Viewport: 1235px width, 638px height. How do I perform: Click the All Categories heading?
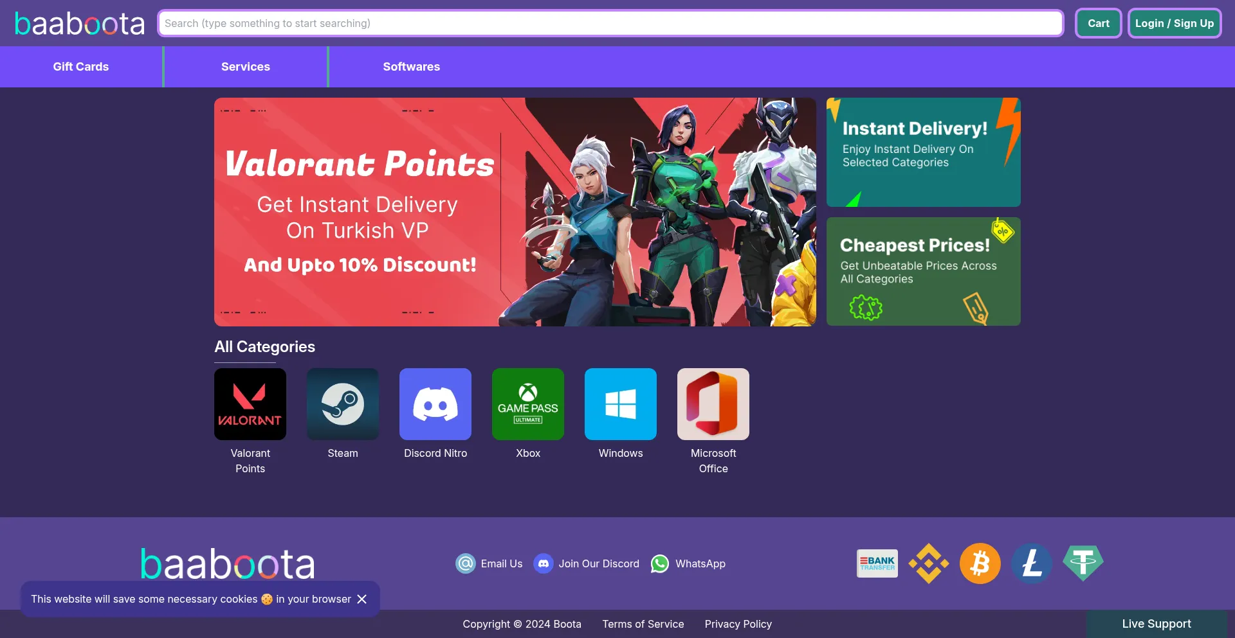click(x=265, y=347)
